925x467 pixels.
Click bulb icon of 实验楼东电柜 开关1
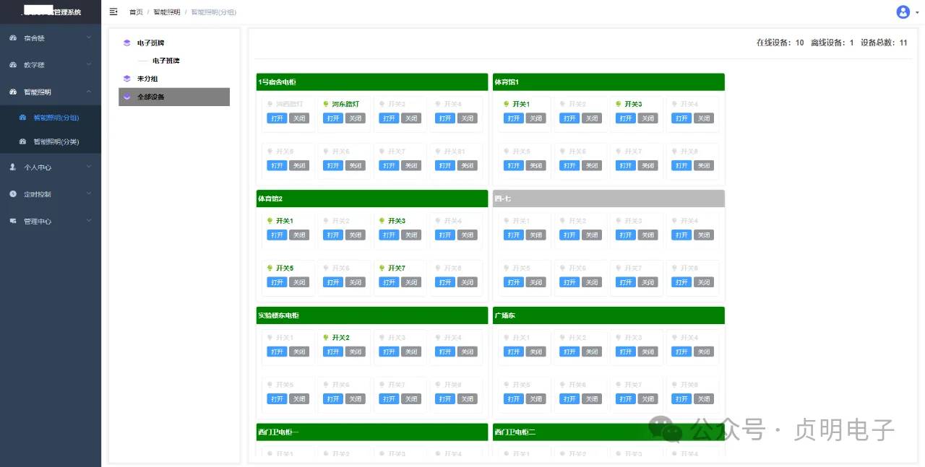(x=270, y=337)
